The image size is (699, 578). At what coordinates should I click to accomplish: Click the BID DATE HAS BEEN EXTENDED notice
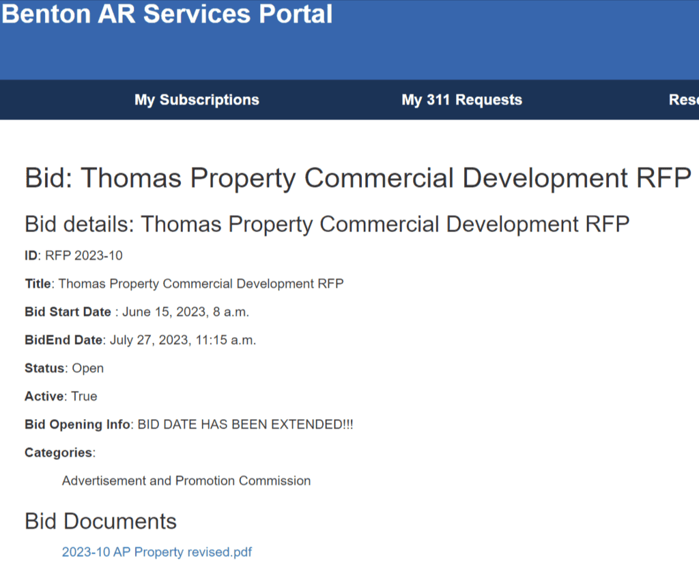point(246,424)
